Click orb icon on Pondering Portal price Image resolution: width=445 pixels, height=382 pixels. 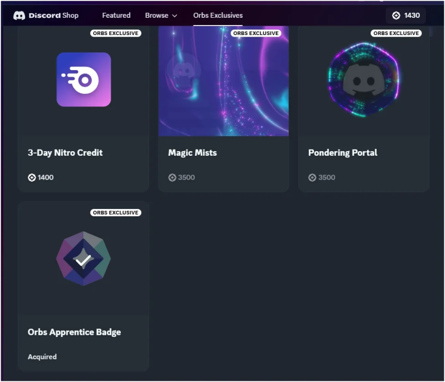312,178
